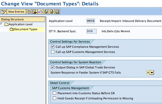This screenshot has width=162, height=104.
Task: Go to the next entry icon
Action: click(51, 12)
